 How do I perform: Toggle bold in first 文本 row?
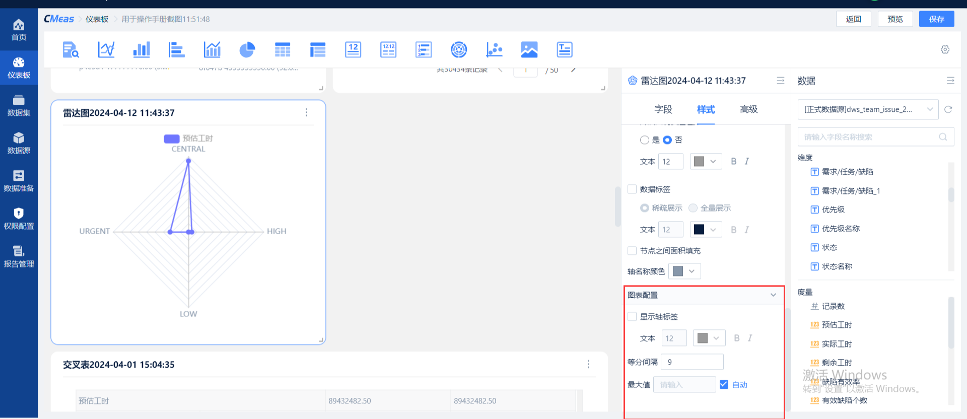[734, 161]
